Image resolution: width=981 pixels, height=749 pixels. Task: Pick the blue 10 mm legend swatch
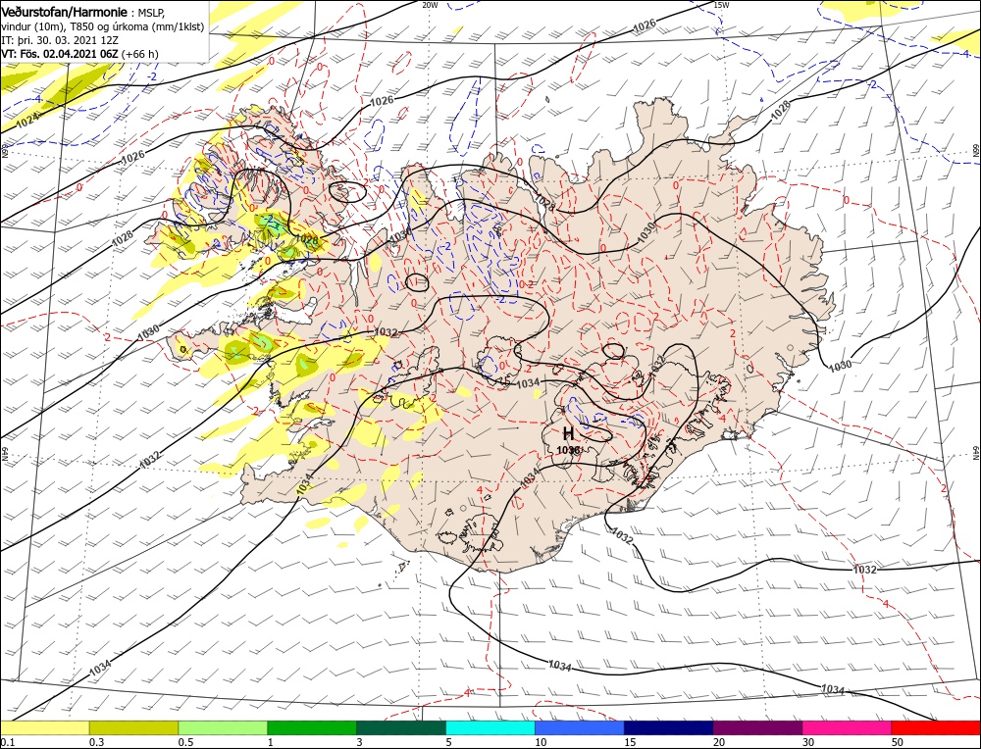[x=580, y=727]
